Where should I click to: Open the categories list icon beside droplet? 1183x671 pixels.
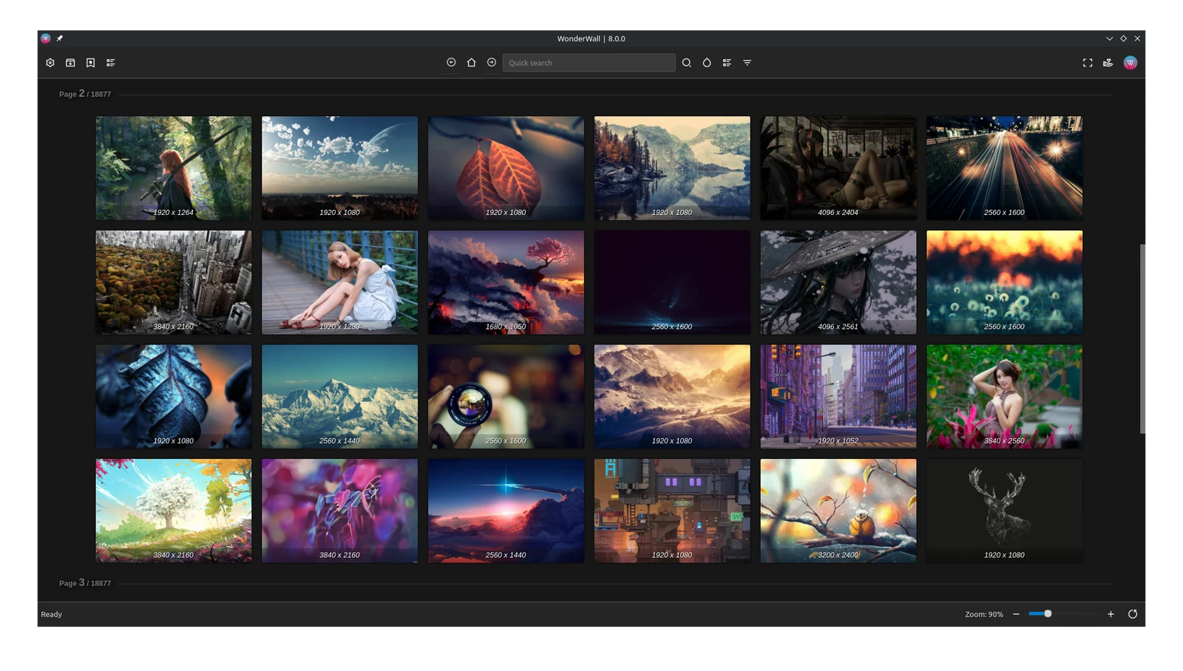[x=727, y=63]
